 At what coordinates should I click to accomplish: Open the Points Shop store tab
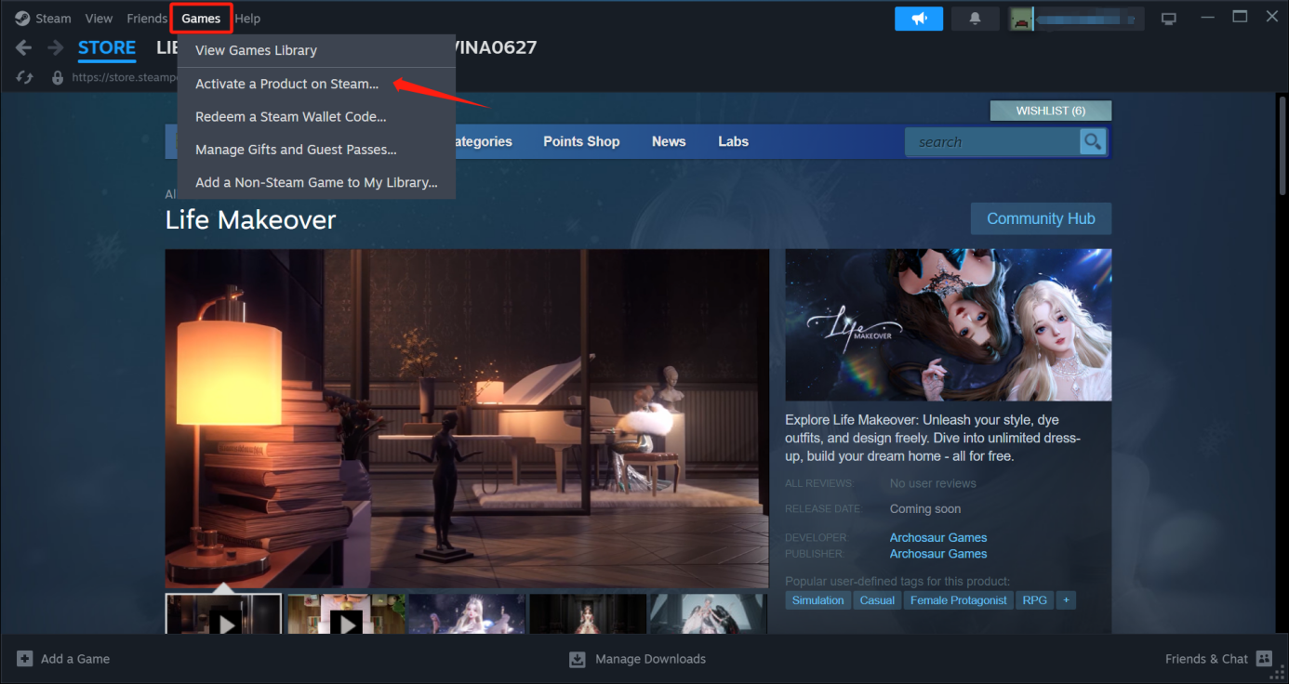point(581,141)
